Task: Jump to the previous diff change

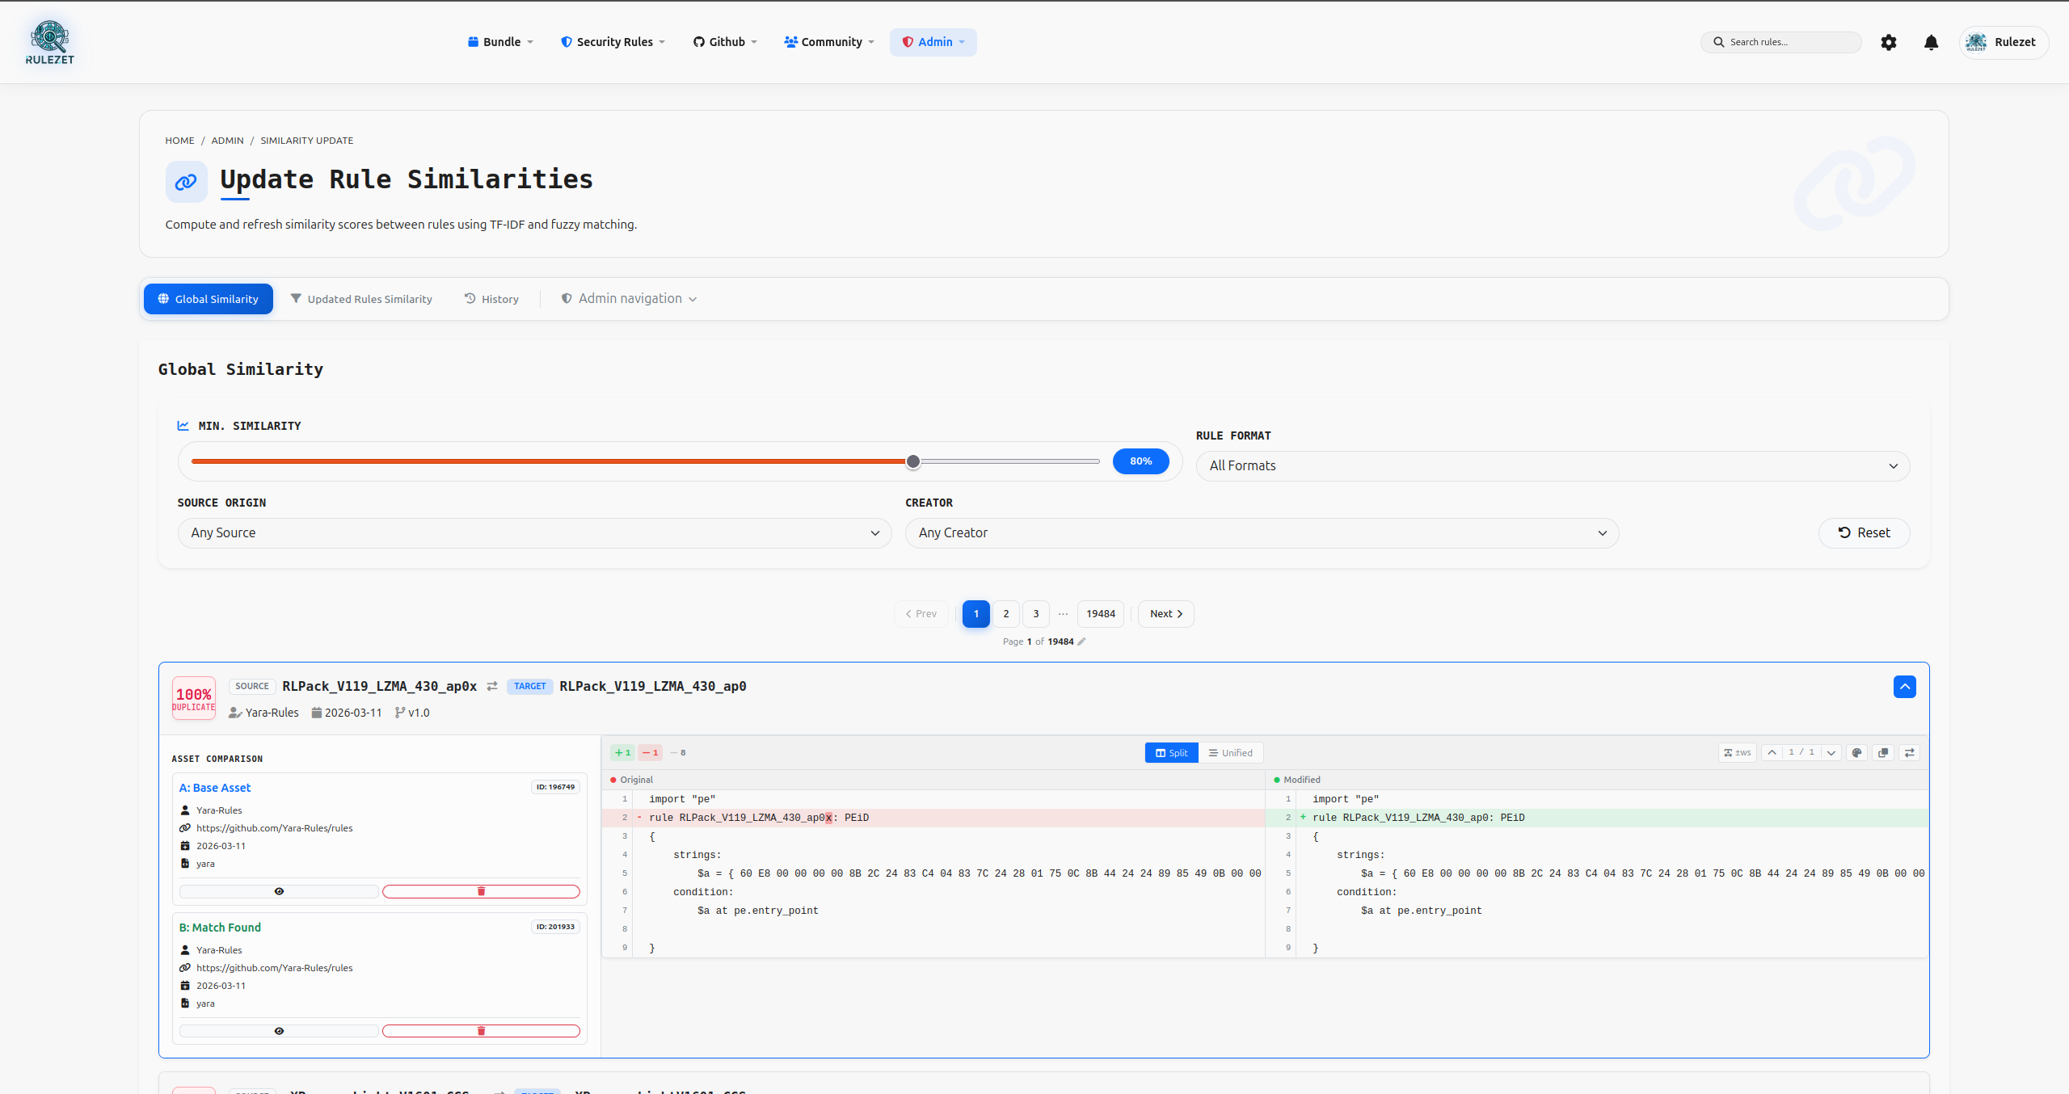Action: coord(1772,752)
